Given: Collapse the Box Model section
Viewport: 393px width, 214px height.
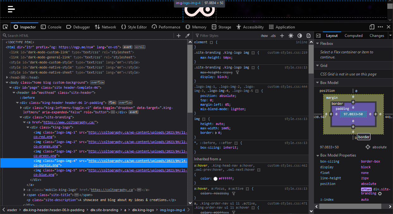Looking at the screenshot, I should coord(317,83).
